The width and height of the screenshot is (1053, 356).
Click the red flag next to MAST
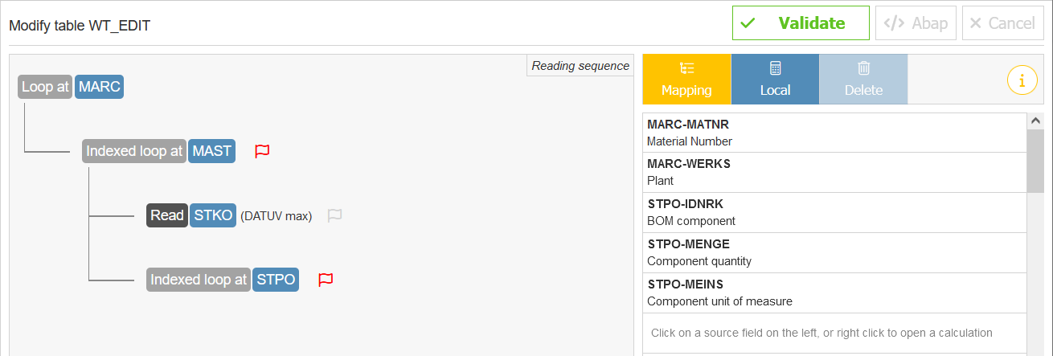[262, 151]
